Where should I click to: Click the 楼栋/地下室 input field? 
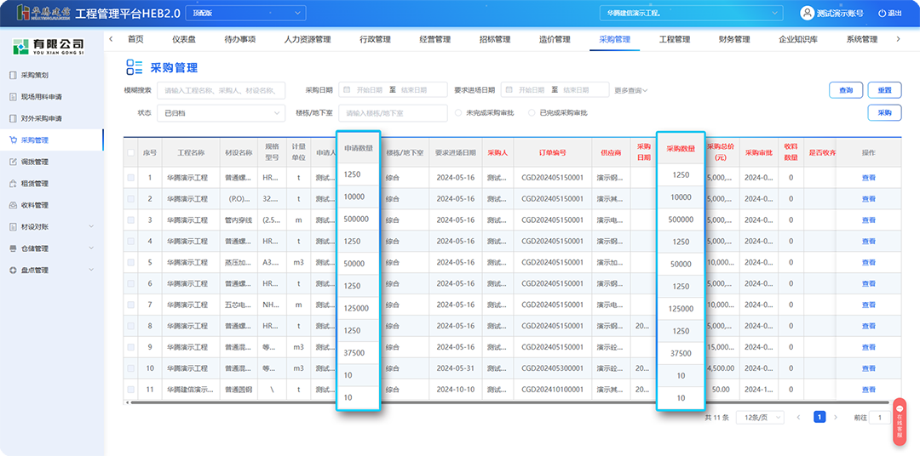click(393, 112)
